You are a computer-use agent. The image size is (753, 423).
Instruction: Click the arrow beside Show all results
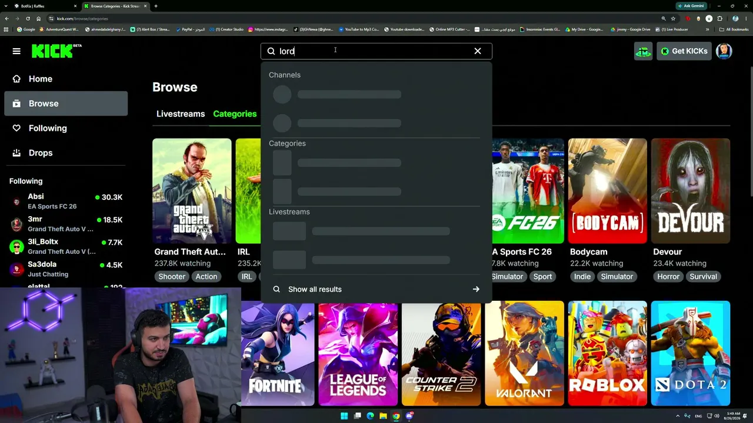pyautogui.click(x=476, y=289)
